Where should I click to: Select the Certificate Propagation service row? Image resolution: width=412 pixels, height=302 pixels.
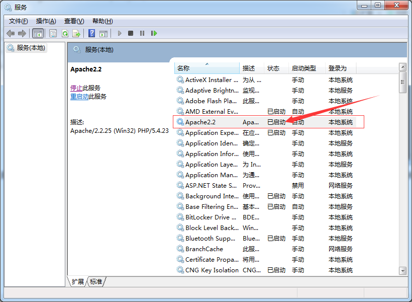266,260
